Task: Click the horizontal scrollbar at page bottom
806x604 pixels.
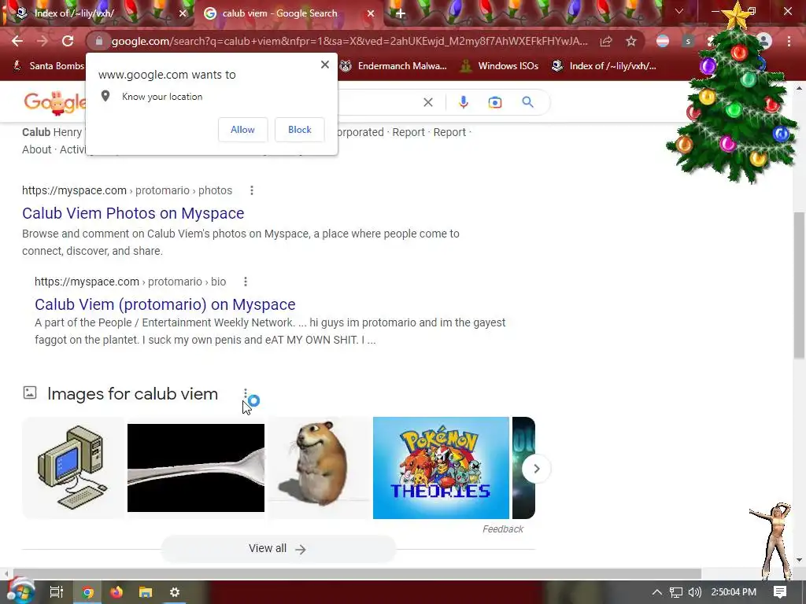Action: point(357,573)
